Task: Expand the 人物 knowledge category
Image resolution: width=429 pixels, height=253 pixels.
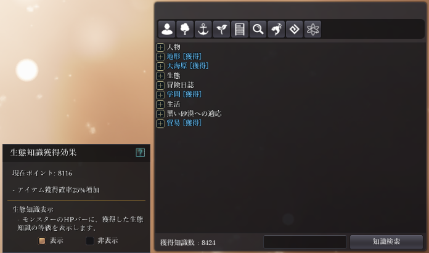Action: (160, 47)
